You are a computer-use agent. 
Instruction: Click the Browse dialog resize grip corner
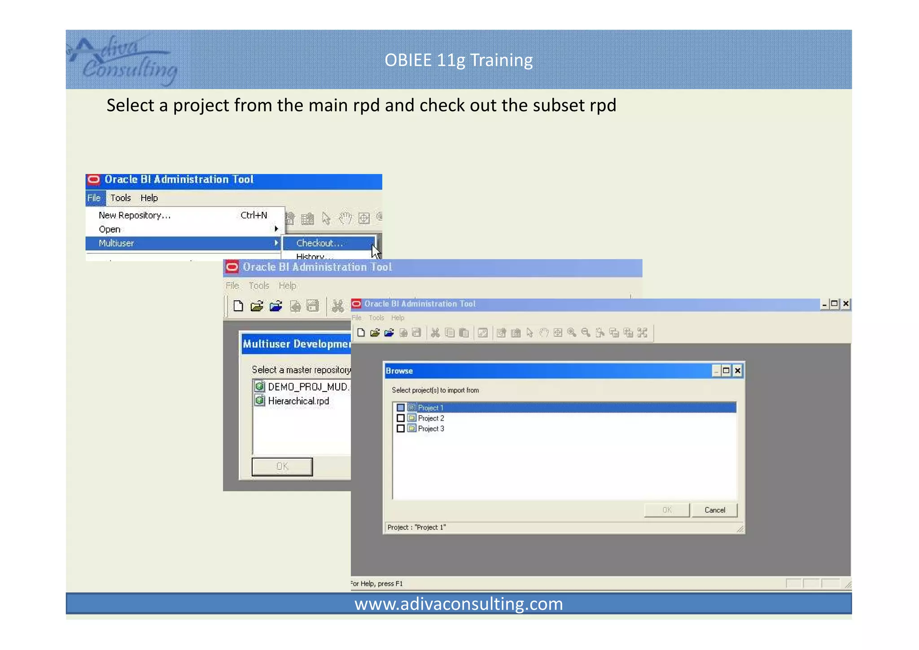tap(740, 529)
